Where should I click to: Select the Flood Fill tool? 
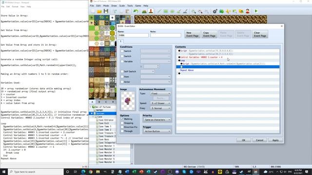tap(179, 11)
